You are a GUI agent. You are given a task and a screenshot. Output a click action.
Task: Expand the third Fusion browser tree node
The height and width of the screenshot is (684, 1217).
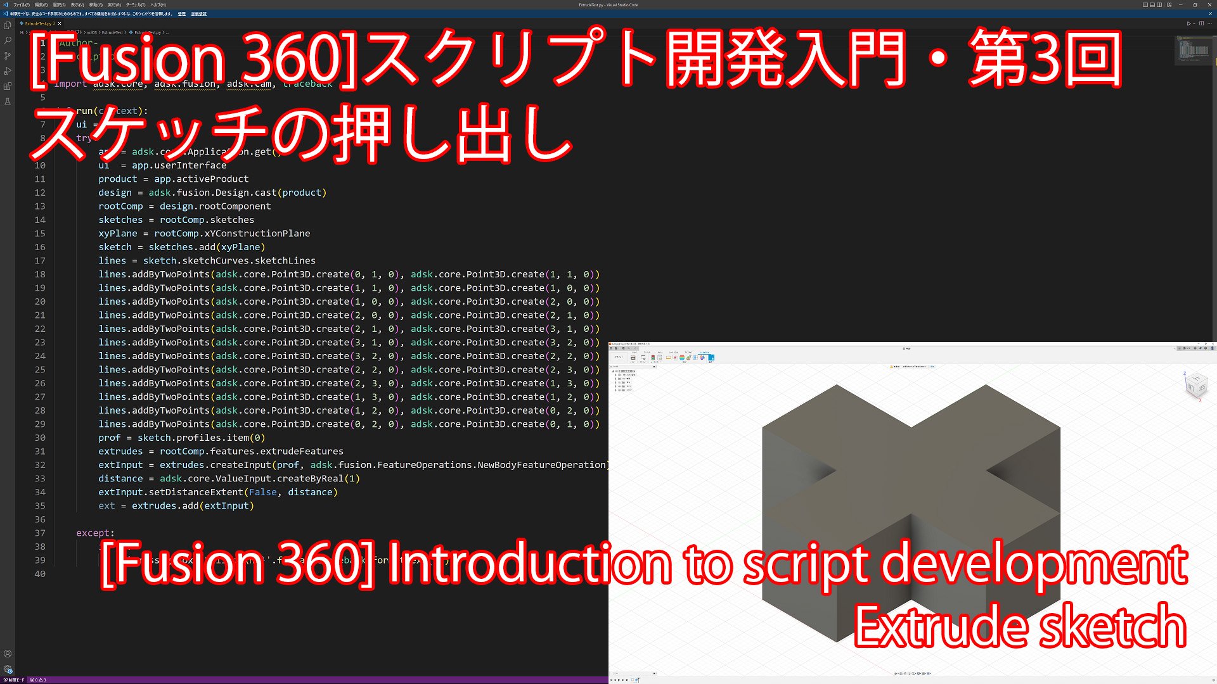[x=615, y=383]
